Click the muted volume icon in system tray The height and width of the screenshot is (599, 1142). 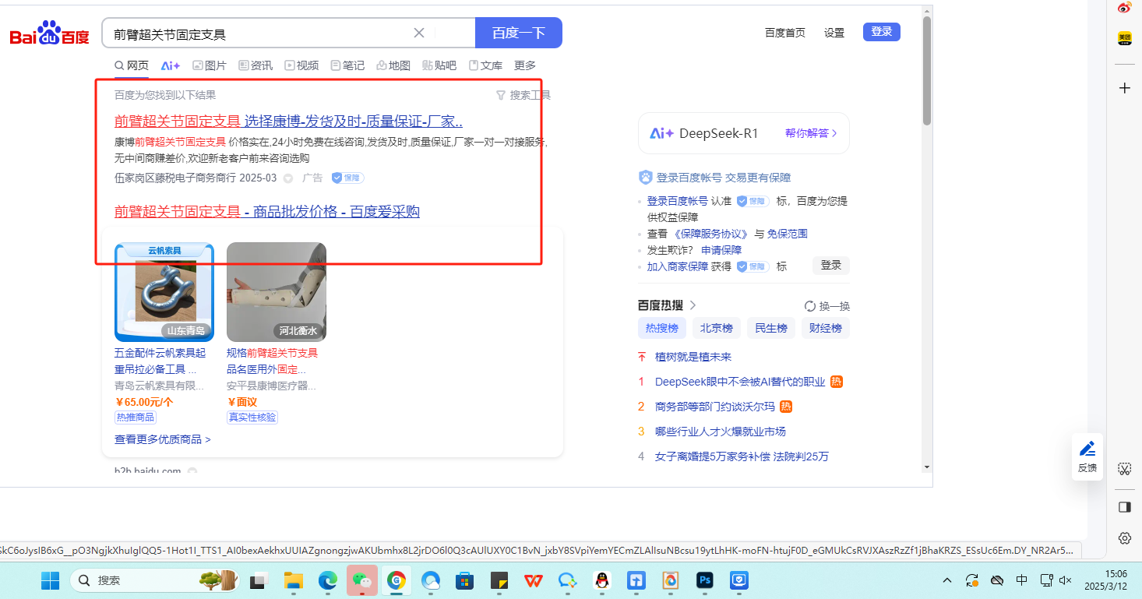coord(1066,580)
